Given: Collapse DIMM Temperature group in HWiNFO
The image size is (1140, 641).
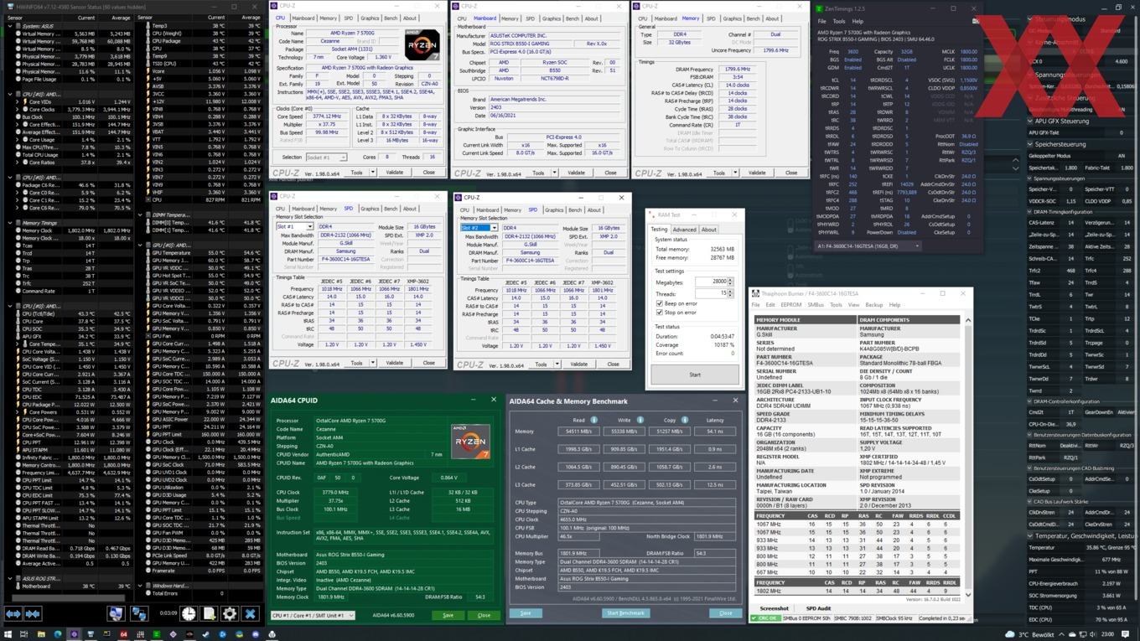Looking at the screenshot, I should [142, 215].
